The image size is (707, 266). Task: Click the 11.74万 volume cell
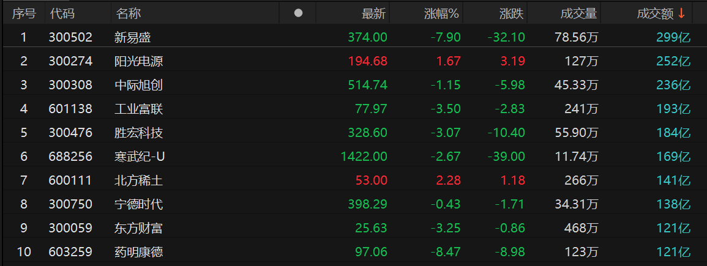(x=577, y=157)
